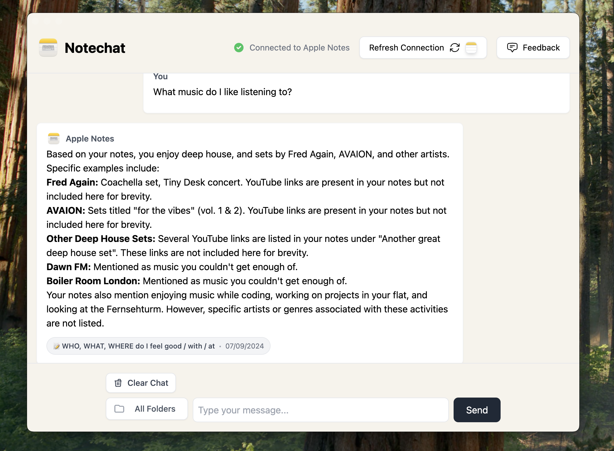The width and height of the screenshot is (614, 451).
Task: Clear the chat history
Action: click(141, 383)
